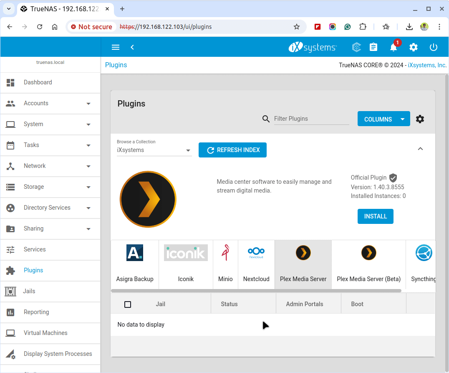Screen dimensions: 449x373
Task: Click the Not secure site info chip
Action: (92, 27)
